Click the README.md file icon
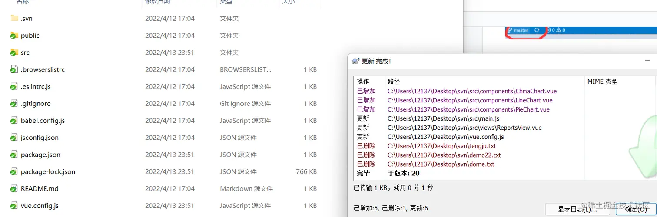Screen dimensions: 657x217 tap(14, 188)
